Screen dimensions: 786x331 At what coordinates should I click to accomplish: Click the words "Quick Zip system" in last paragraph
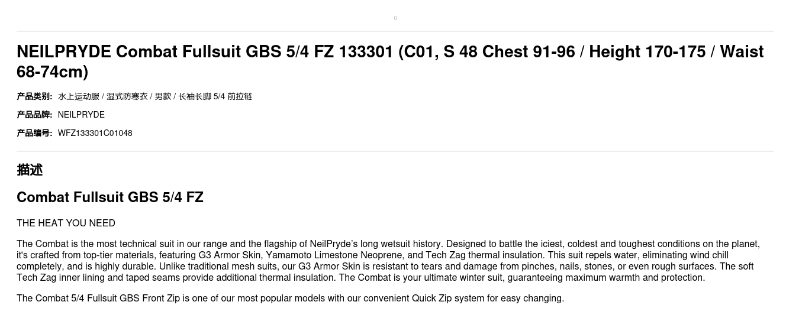point(448,298)
